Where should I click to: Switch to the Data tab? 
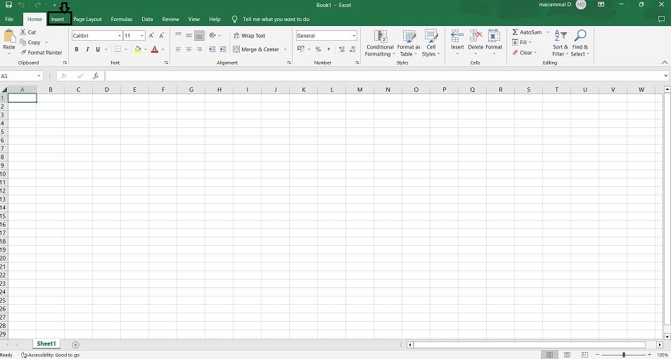pos(147,19)
